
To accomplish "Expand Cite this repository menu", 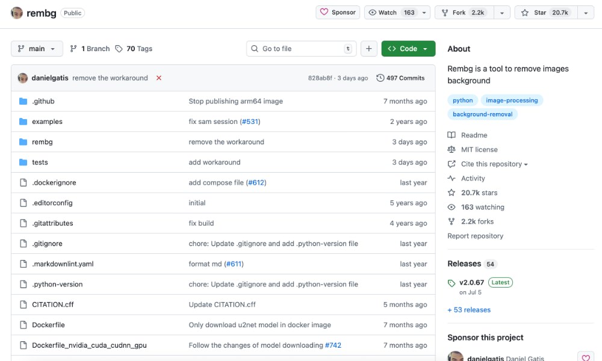I will click(494, 164).
